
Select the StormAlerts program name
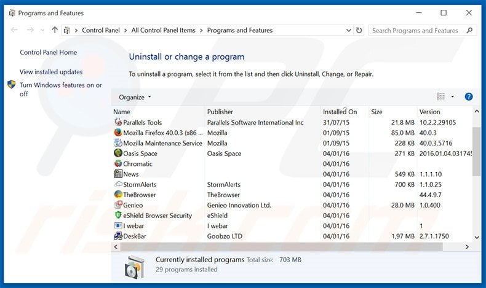[140, 184]
